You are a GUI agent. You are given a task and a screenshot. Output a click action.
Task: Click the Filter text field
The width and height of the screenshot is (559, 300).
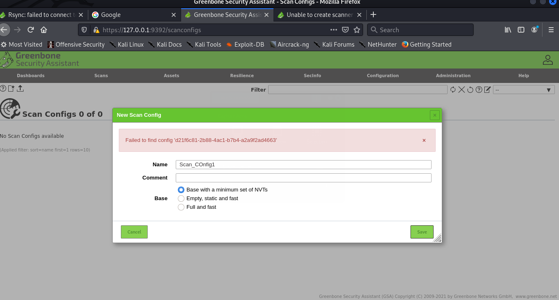click(358, 90)
